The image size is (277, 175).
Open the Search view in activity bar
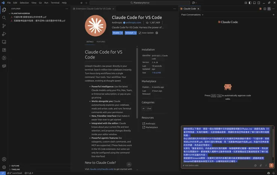tap(4, 18)
